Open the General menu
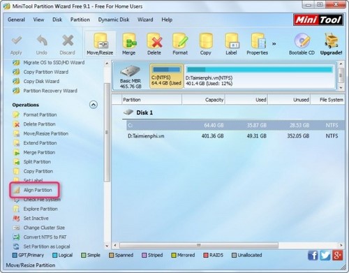Viewport: 349px width, 273px height. 16,20
